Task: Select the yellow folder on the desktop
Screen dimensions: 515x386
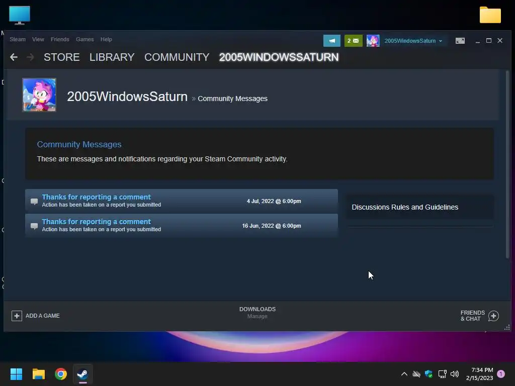Action: [490, 15]
